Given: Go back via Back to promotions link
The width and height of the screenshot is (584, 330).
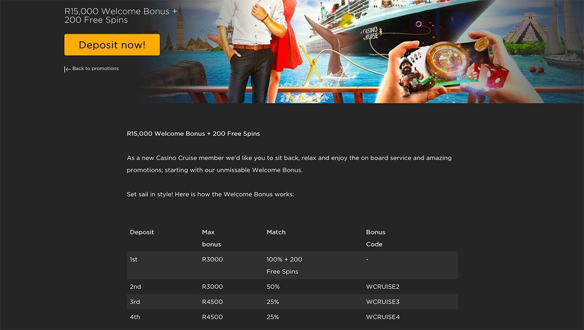Looking at the screenshot, I should tap(96, 69).
